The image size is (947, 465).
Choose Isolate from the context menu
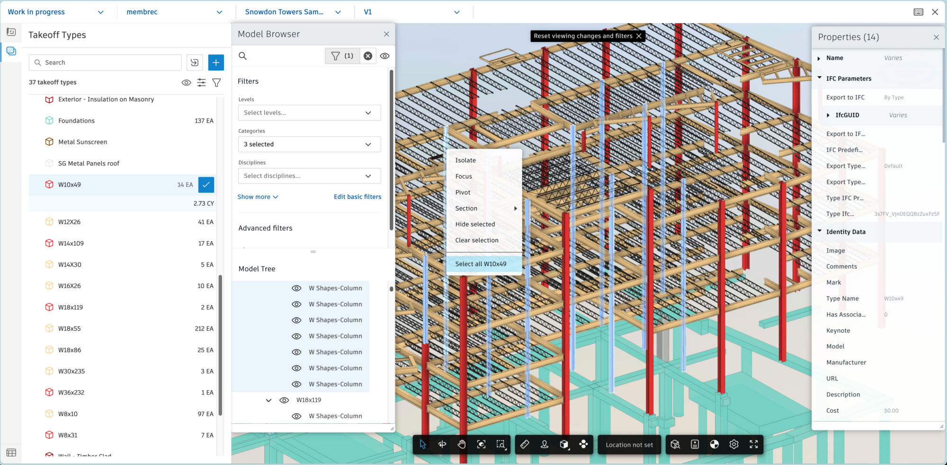(x=465, y=160)
